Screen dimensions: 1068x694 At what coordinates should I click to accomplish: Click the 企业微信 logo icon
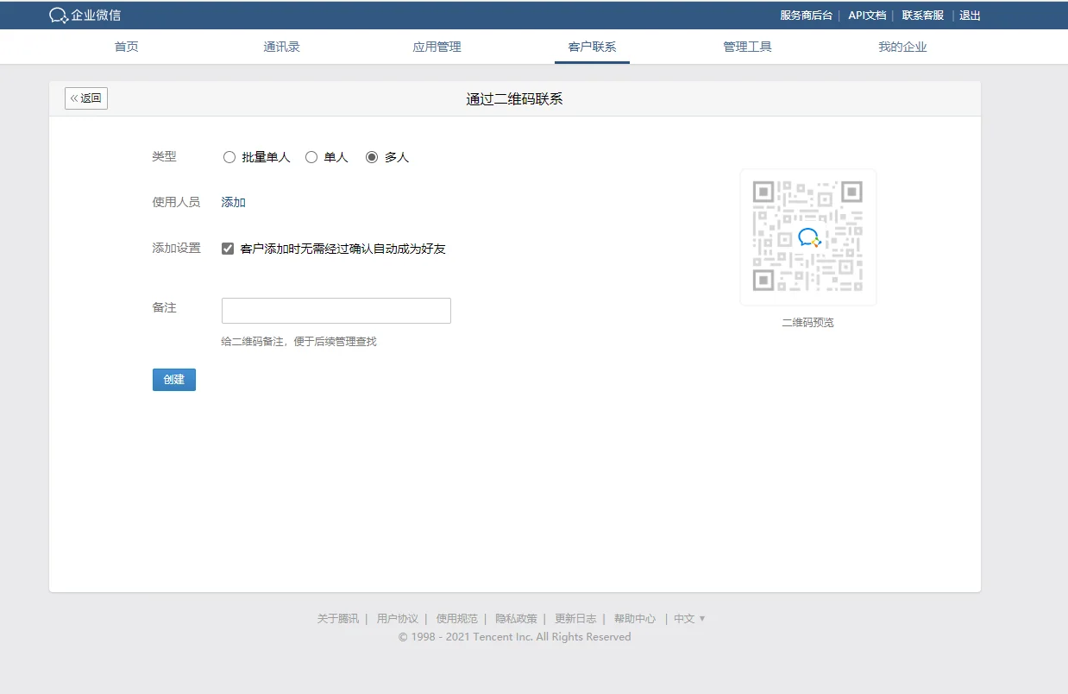click(x=59, y=16)
